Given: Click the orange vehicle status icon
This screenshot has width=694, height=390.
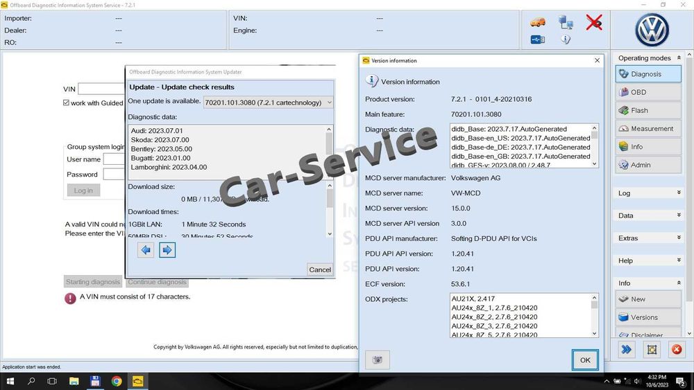Looking at the screenshot, I should coord(537,22).
